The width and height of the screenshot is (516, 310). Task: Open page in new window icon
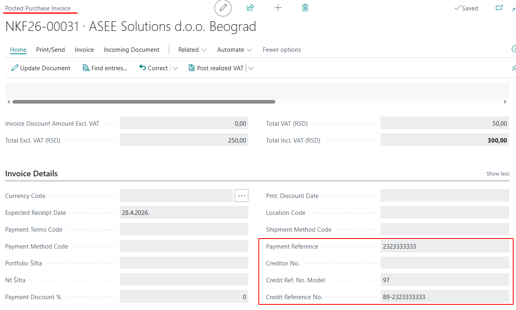point(499,8)
